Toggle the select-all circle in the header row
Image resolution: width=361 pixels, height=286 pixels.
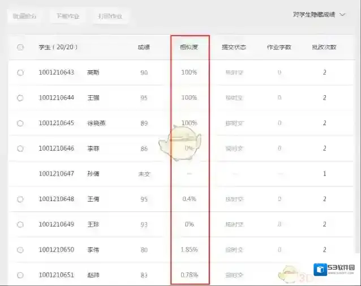(x=20, y=48)
